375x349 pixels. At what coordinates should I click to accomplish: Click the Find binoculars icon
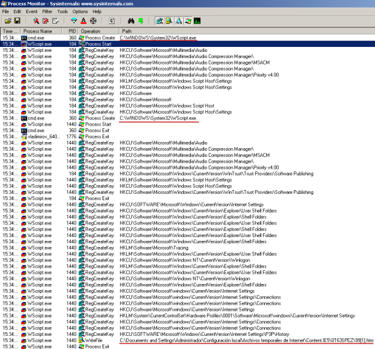pos(131,21)
